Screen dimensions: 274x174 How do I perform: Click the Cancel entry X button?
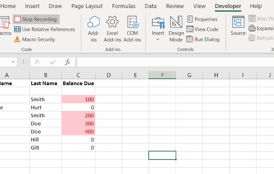37,62
